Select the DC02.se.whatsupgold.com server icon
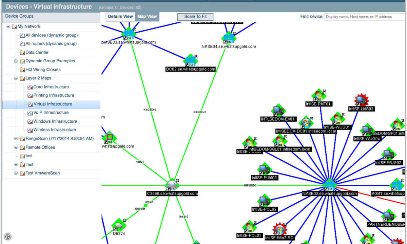Viewport: 407px width, 244px height. point(190,60)
